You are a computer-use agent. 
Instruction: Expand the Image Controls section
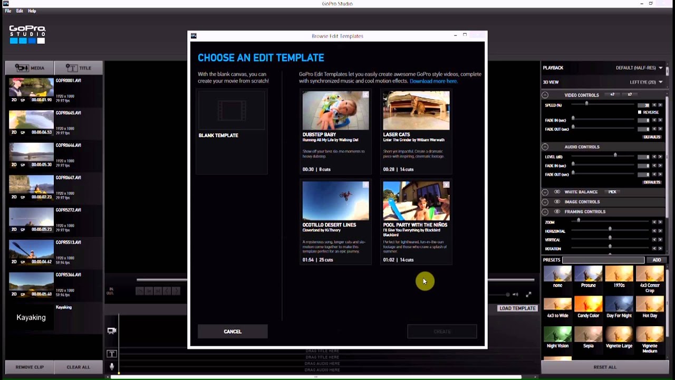pyautogui.click(x=545, y=202)
